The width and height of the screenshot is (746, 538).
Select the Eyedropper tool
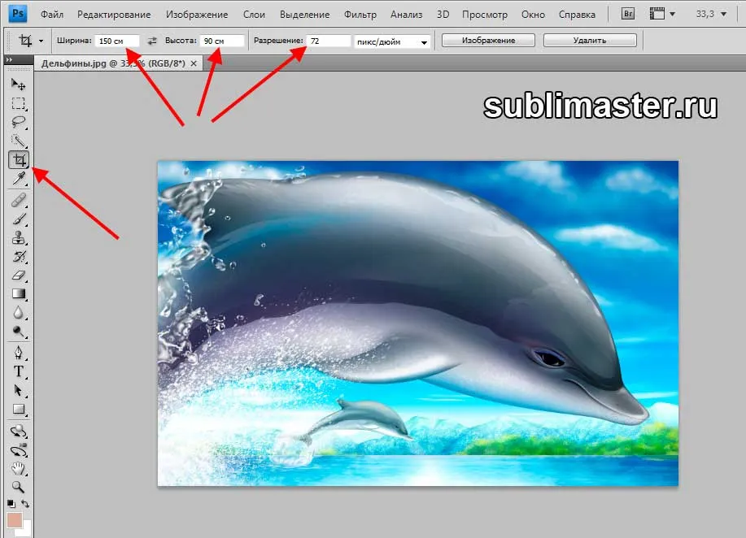(x=18, y=178)
